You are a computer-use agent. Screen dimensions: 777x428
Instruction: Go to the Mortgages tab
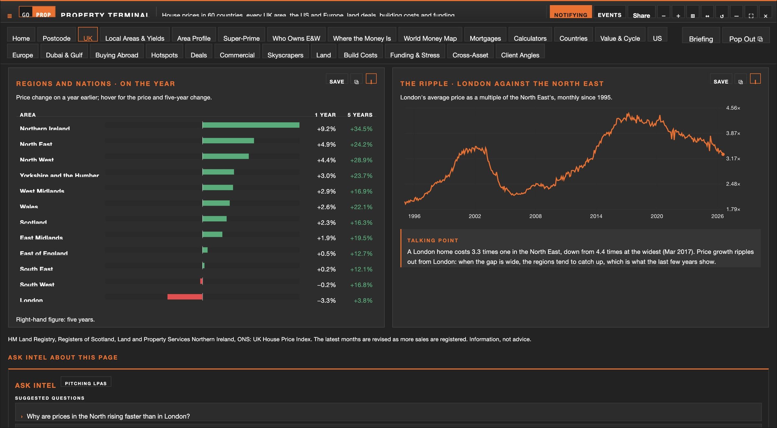tap(485, 35)
